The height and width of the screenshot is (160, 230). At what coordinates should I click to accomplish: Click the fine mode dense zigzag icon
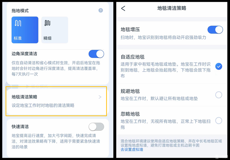pyautogui.click(x=47, y=23)
